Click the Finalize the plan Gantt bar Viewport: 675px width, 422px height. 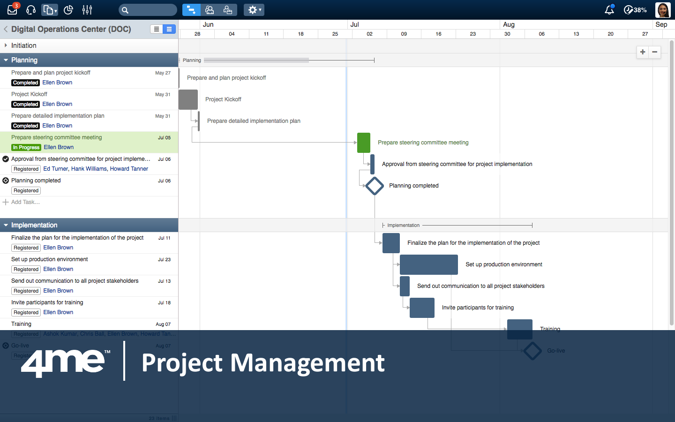point(391,243)
